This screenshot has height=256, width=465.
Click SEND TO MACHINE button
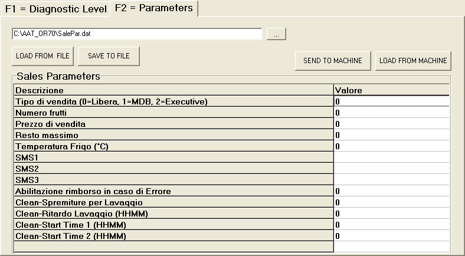click(333, 61)
